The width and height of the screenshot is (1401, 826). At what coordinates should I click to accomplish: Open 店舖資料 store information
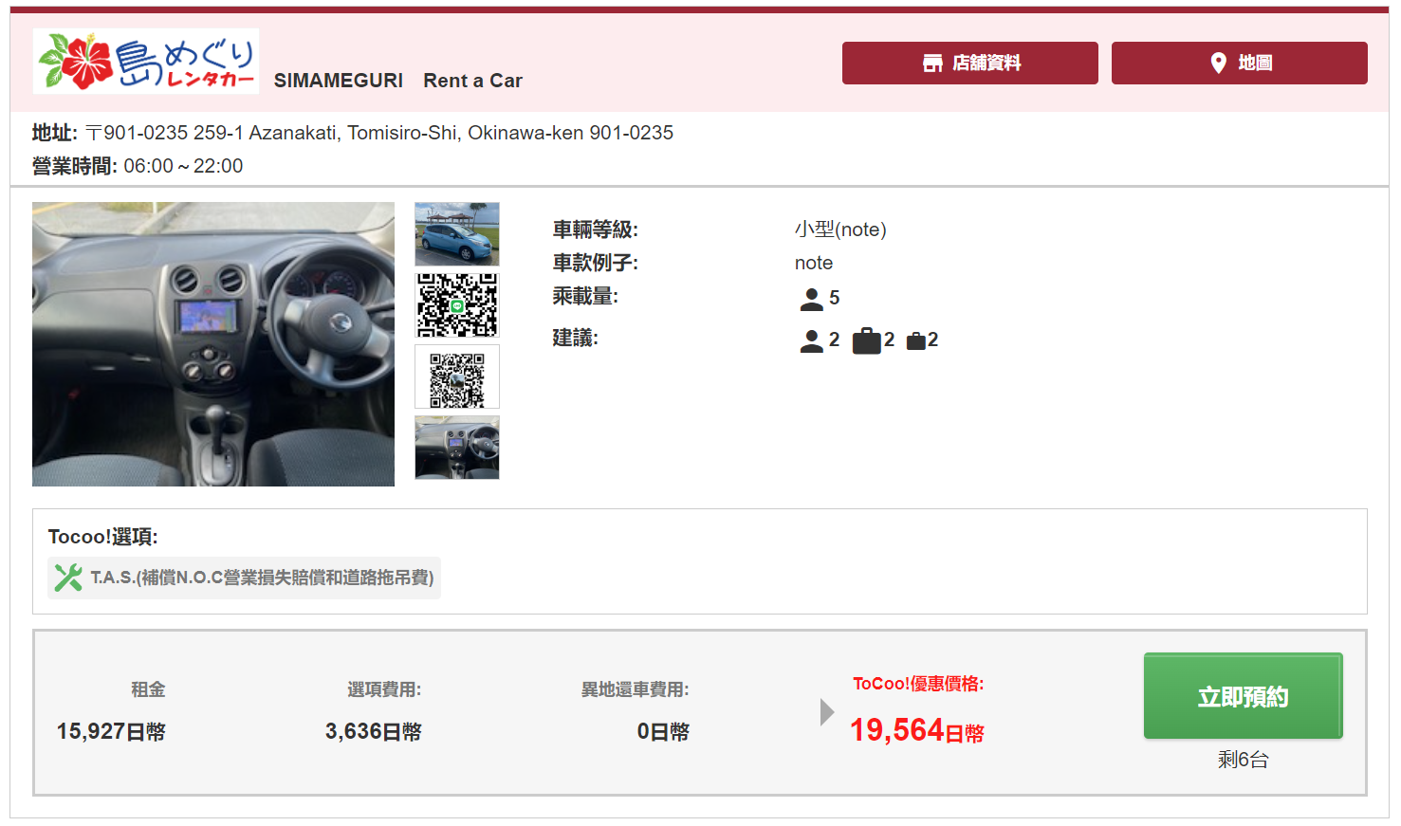(x=970, y=63)
